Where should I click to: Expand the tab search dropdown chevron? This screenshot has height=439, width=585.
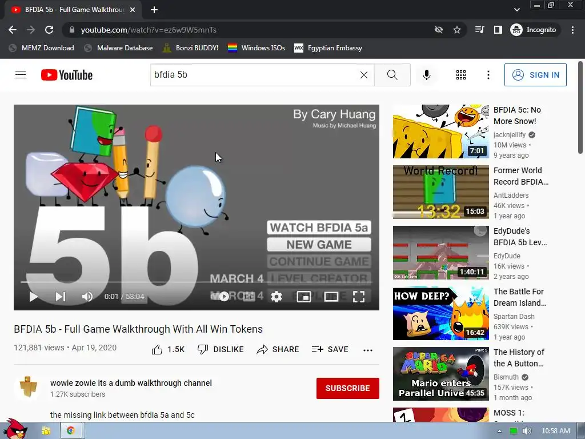(516, 10)
